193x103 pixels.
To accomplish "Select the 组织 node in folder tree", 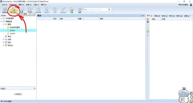I will click(x=9, y=42).
